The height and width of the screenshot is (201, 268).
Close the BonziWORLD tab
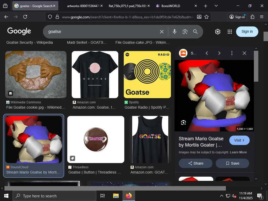pyautogui.click(x=196, y=6)
